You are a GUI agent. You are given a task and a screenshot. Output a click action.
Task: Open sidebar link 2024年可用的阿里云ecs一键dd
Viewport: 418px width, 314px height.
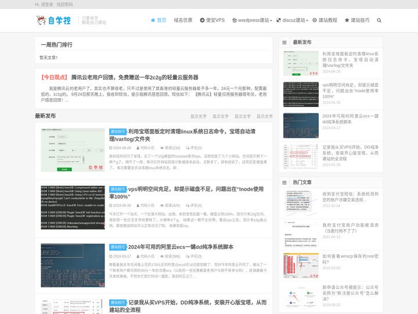pos(350,119)
